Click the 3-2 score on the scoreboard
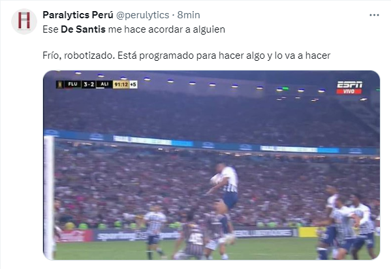 89,84
